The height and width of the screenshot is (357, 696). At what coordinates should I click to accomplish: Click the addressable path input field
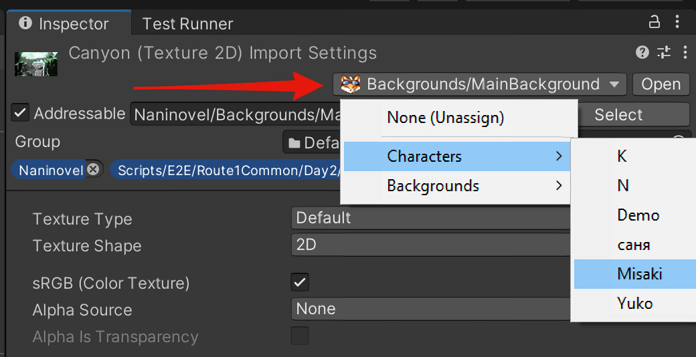coord(236,114)
